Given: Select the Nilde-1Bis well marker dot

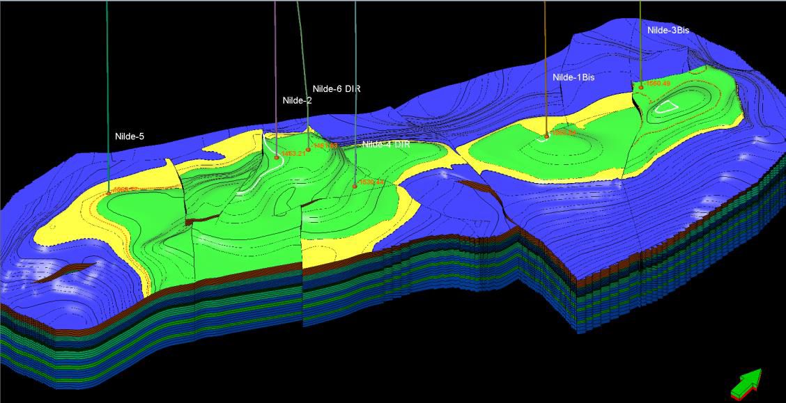Looking at the screenshot, I should click(x=546, y=136).
